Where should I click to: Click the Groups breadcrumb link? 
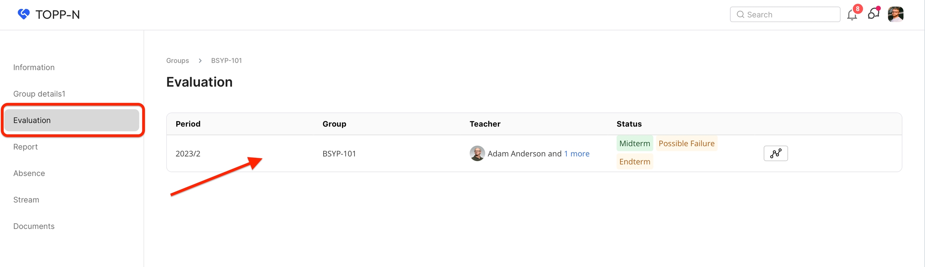[x=177, y=61]
